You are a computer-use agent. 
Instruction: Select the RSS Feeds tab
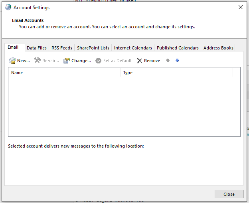pos(62,48)
